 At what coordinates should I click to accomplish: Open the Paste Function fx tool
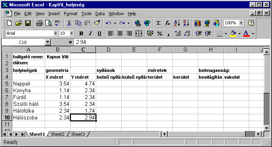[x=168, y=23]
